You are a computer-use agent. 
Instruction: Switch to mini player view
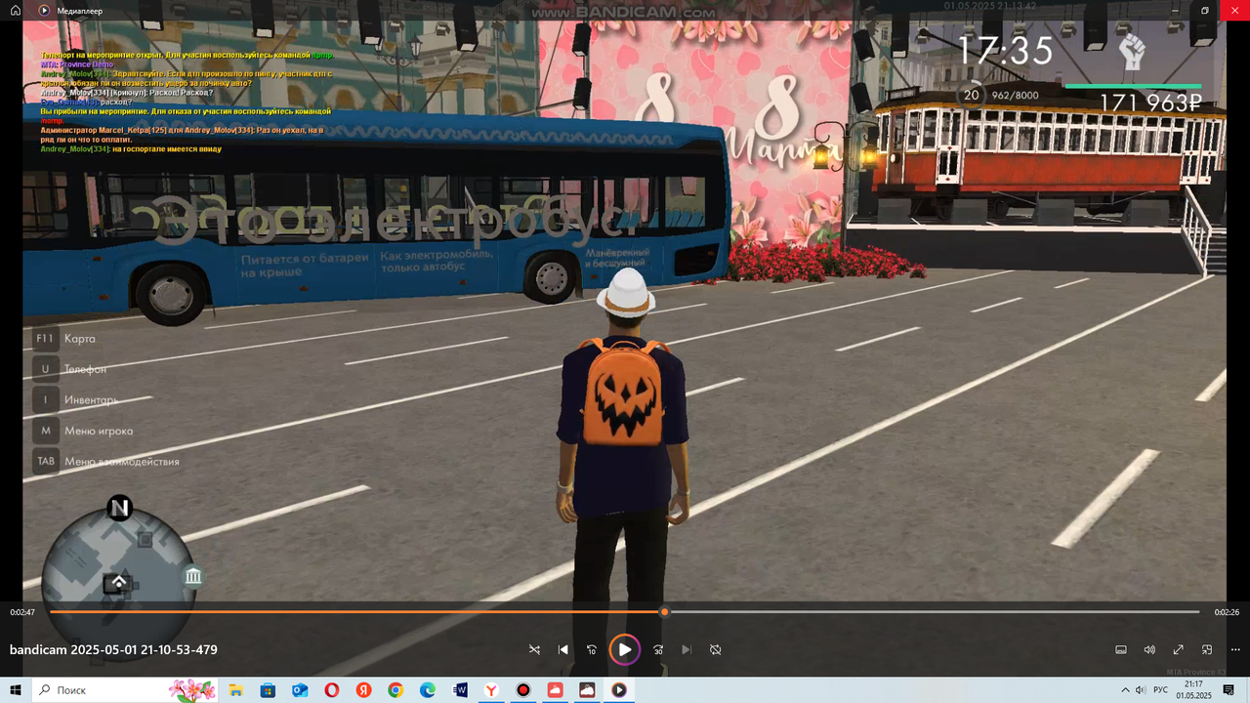click(1207, 649)
